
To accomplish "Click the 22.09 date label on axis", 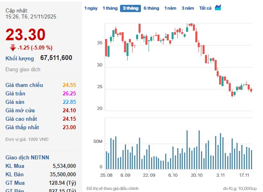I will point(149,175).
